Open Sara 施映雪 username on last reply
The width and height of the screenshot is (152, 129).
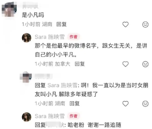tap(50, 116)
